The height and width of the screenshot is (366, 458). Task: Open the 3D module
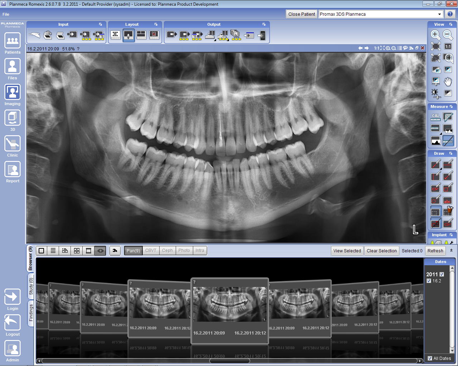[x=13, y=118]
